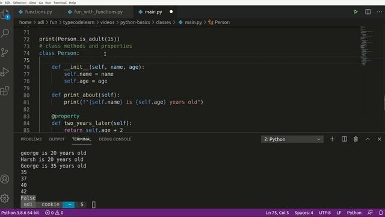Create a new terminal with plus icon

[332, 139]
